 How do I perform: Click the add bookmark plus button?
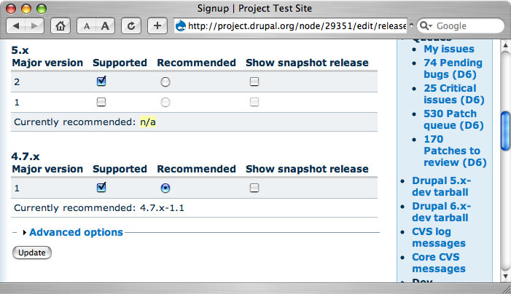pyautogui.click(x=157, y=25)
